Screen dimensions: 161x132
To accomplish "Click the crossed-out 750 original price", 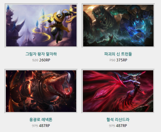I will coord(112,60).
